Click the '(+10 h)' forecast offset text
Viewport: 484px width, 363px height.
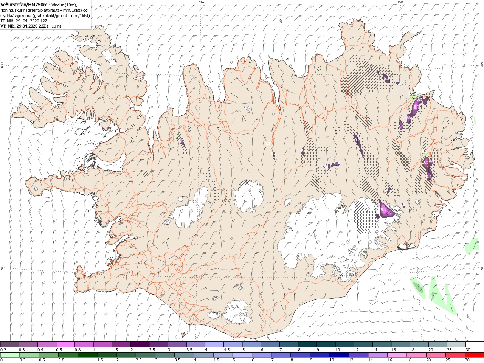(54, 26)
